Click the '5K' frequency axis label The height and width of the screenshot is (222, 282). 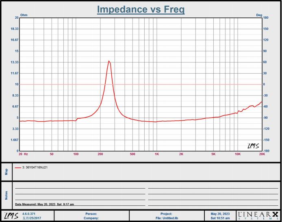tap(213, 154)
